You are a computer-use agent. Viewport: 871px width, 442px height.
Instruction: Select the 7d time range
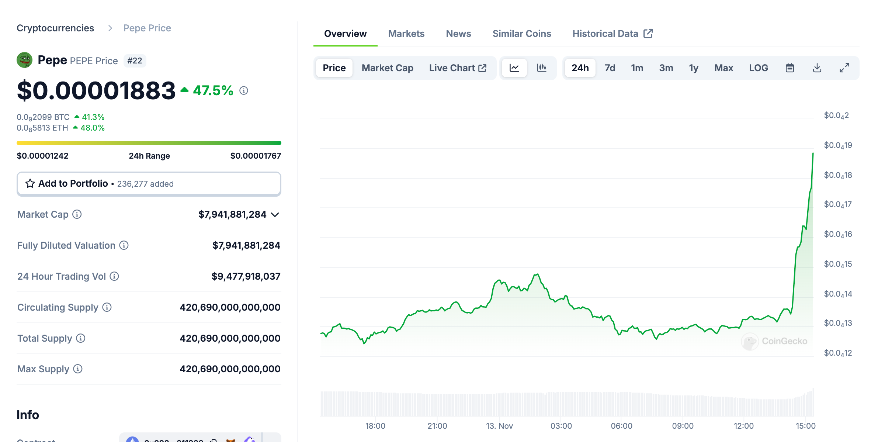[610, 68]
